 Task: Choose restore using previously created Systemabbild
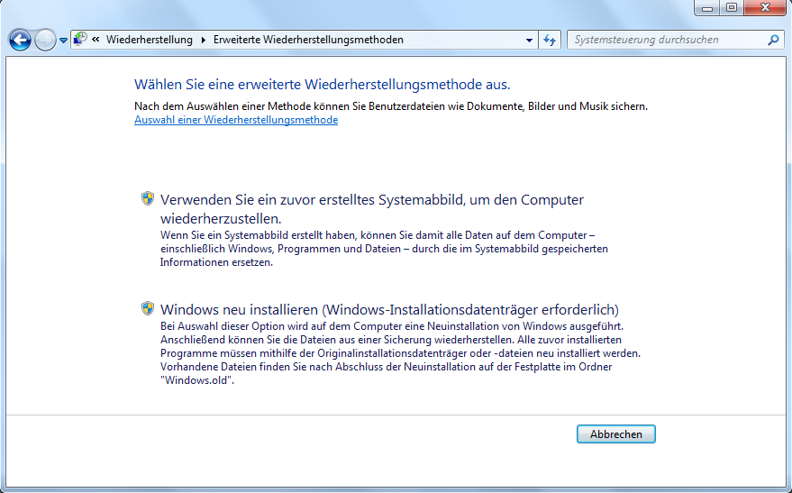click(372, 208)
